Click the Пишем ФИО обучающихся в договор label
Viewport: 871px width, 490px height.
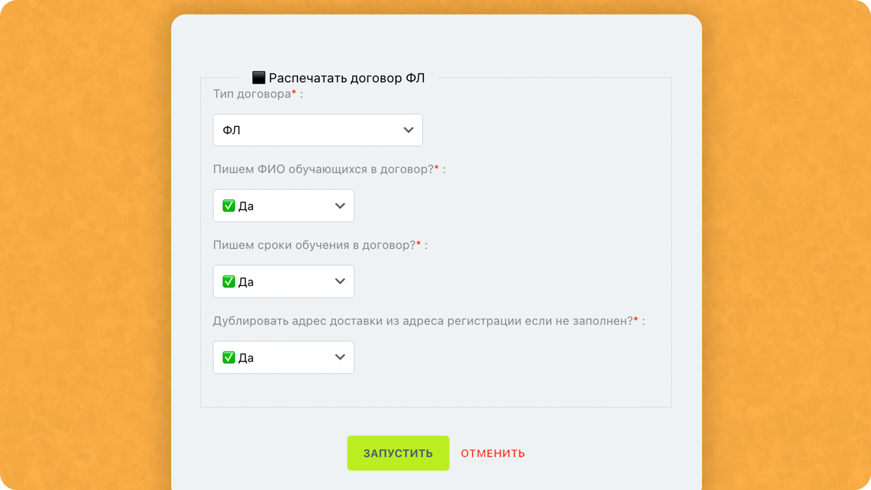pos(323,169)
